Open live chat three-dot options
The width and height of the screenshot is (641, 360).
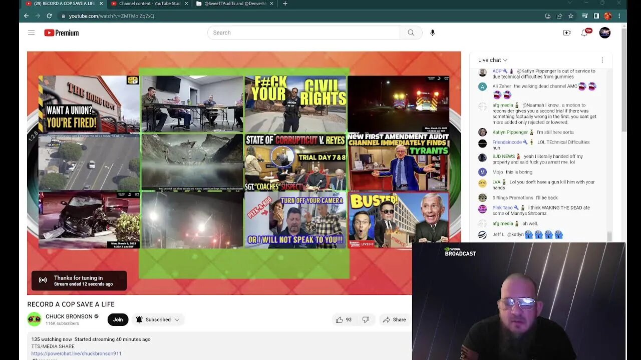click(x=602, y=60)
